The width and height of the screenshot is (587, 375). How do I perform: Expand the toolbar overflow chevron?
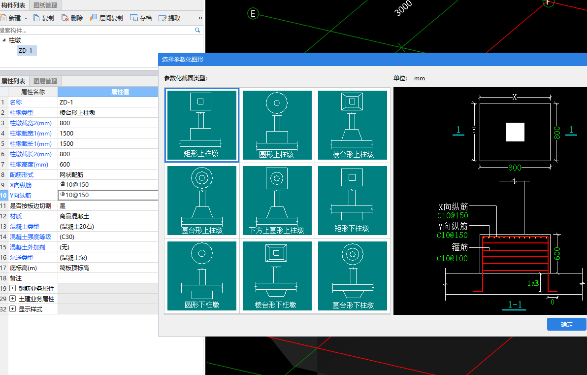[200, 18]
